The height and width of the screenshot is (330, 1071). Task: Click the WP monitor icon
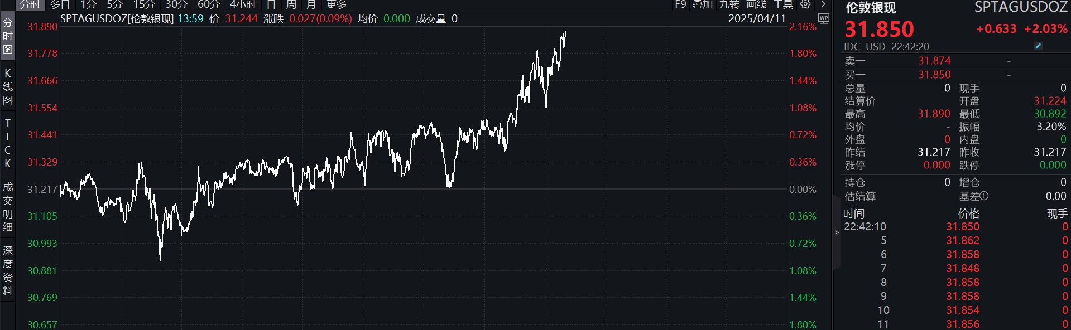pos(823,18)
